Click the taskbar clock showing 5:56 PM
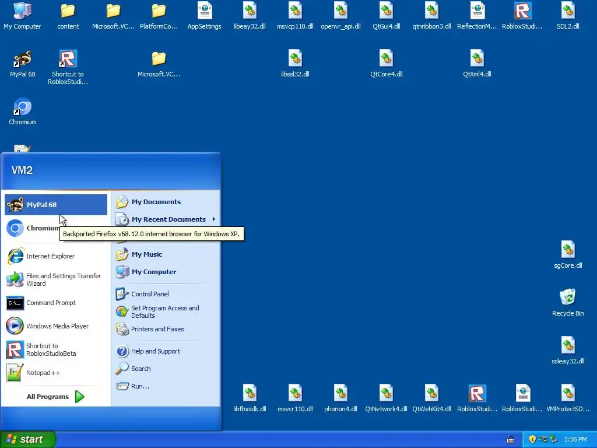 575,439
